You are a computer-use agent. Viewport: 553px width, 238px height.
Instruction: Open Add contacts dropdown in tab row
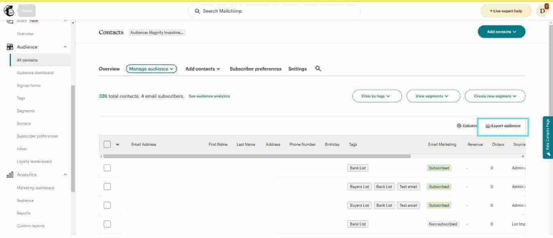(202, 69)
